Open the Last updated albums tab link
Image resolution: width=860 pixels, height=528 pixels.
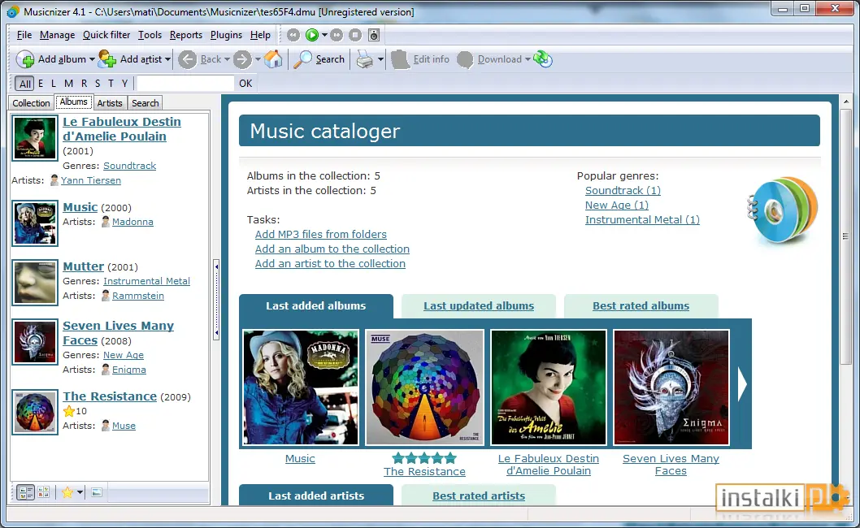click(478, 306)
